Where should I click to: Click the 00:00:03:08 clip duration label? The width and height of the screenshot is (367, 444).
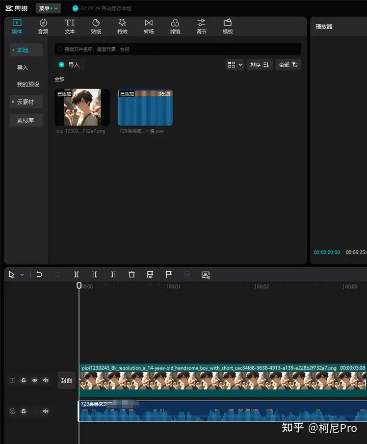[x=353, y=368]
